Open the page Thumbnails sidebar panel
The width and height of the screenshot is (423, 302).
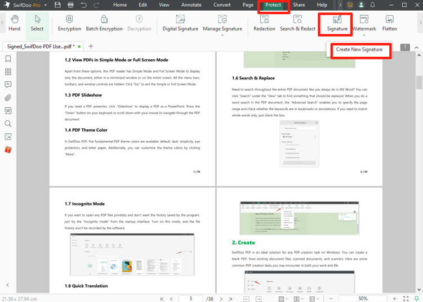[8, 71]
